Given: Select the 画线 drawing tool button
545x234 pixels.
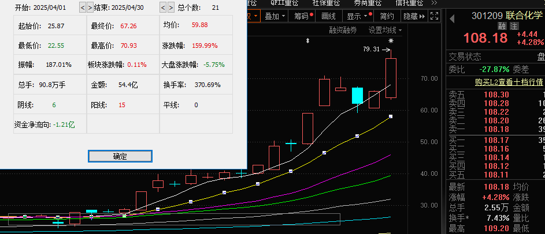Looking at the screenshot, I should pos(328,16).
